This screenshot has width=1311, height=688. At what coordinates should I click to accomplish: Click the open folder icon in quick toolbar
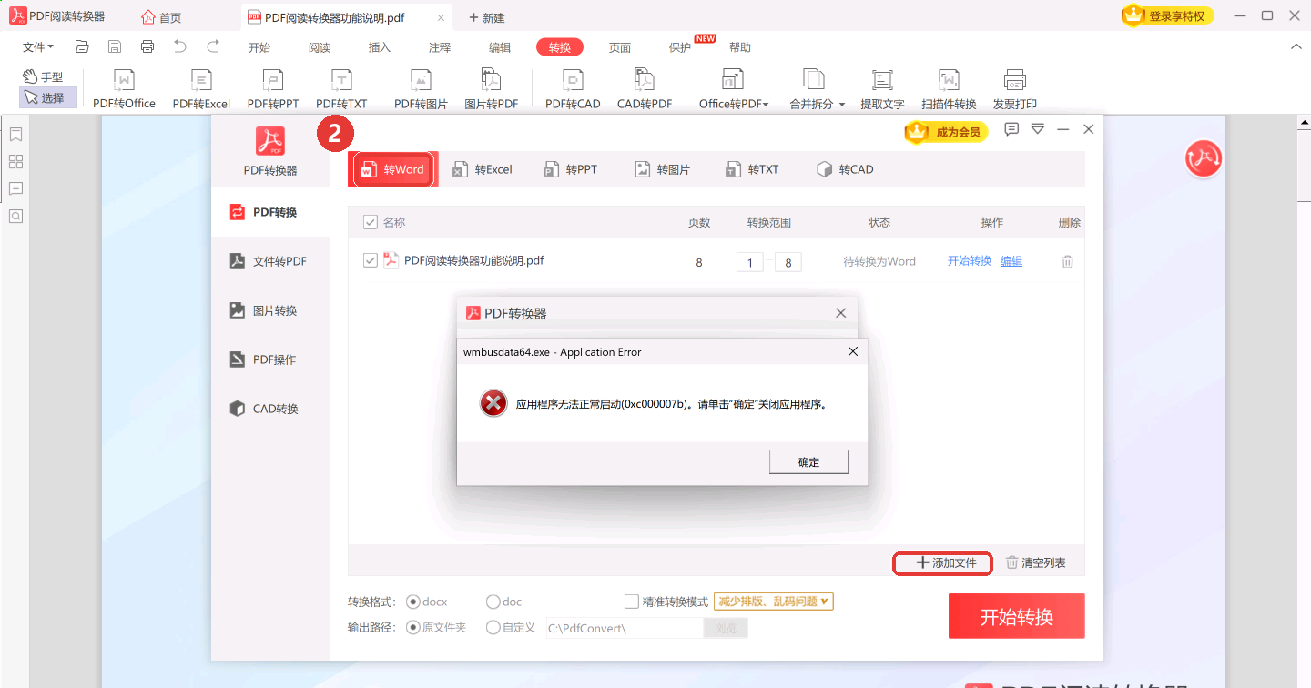click(82, 46)
